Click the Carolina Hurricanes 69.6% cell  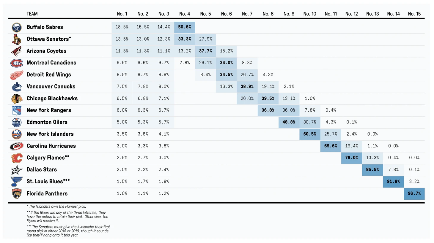click(x=331, y=146)
